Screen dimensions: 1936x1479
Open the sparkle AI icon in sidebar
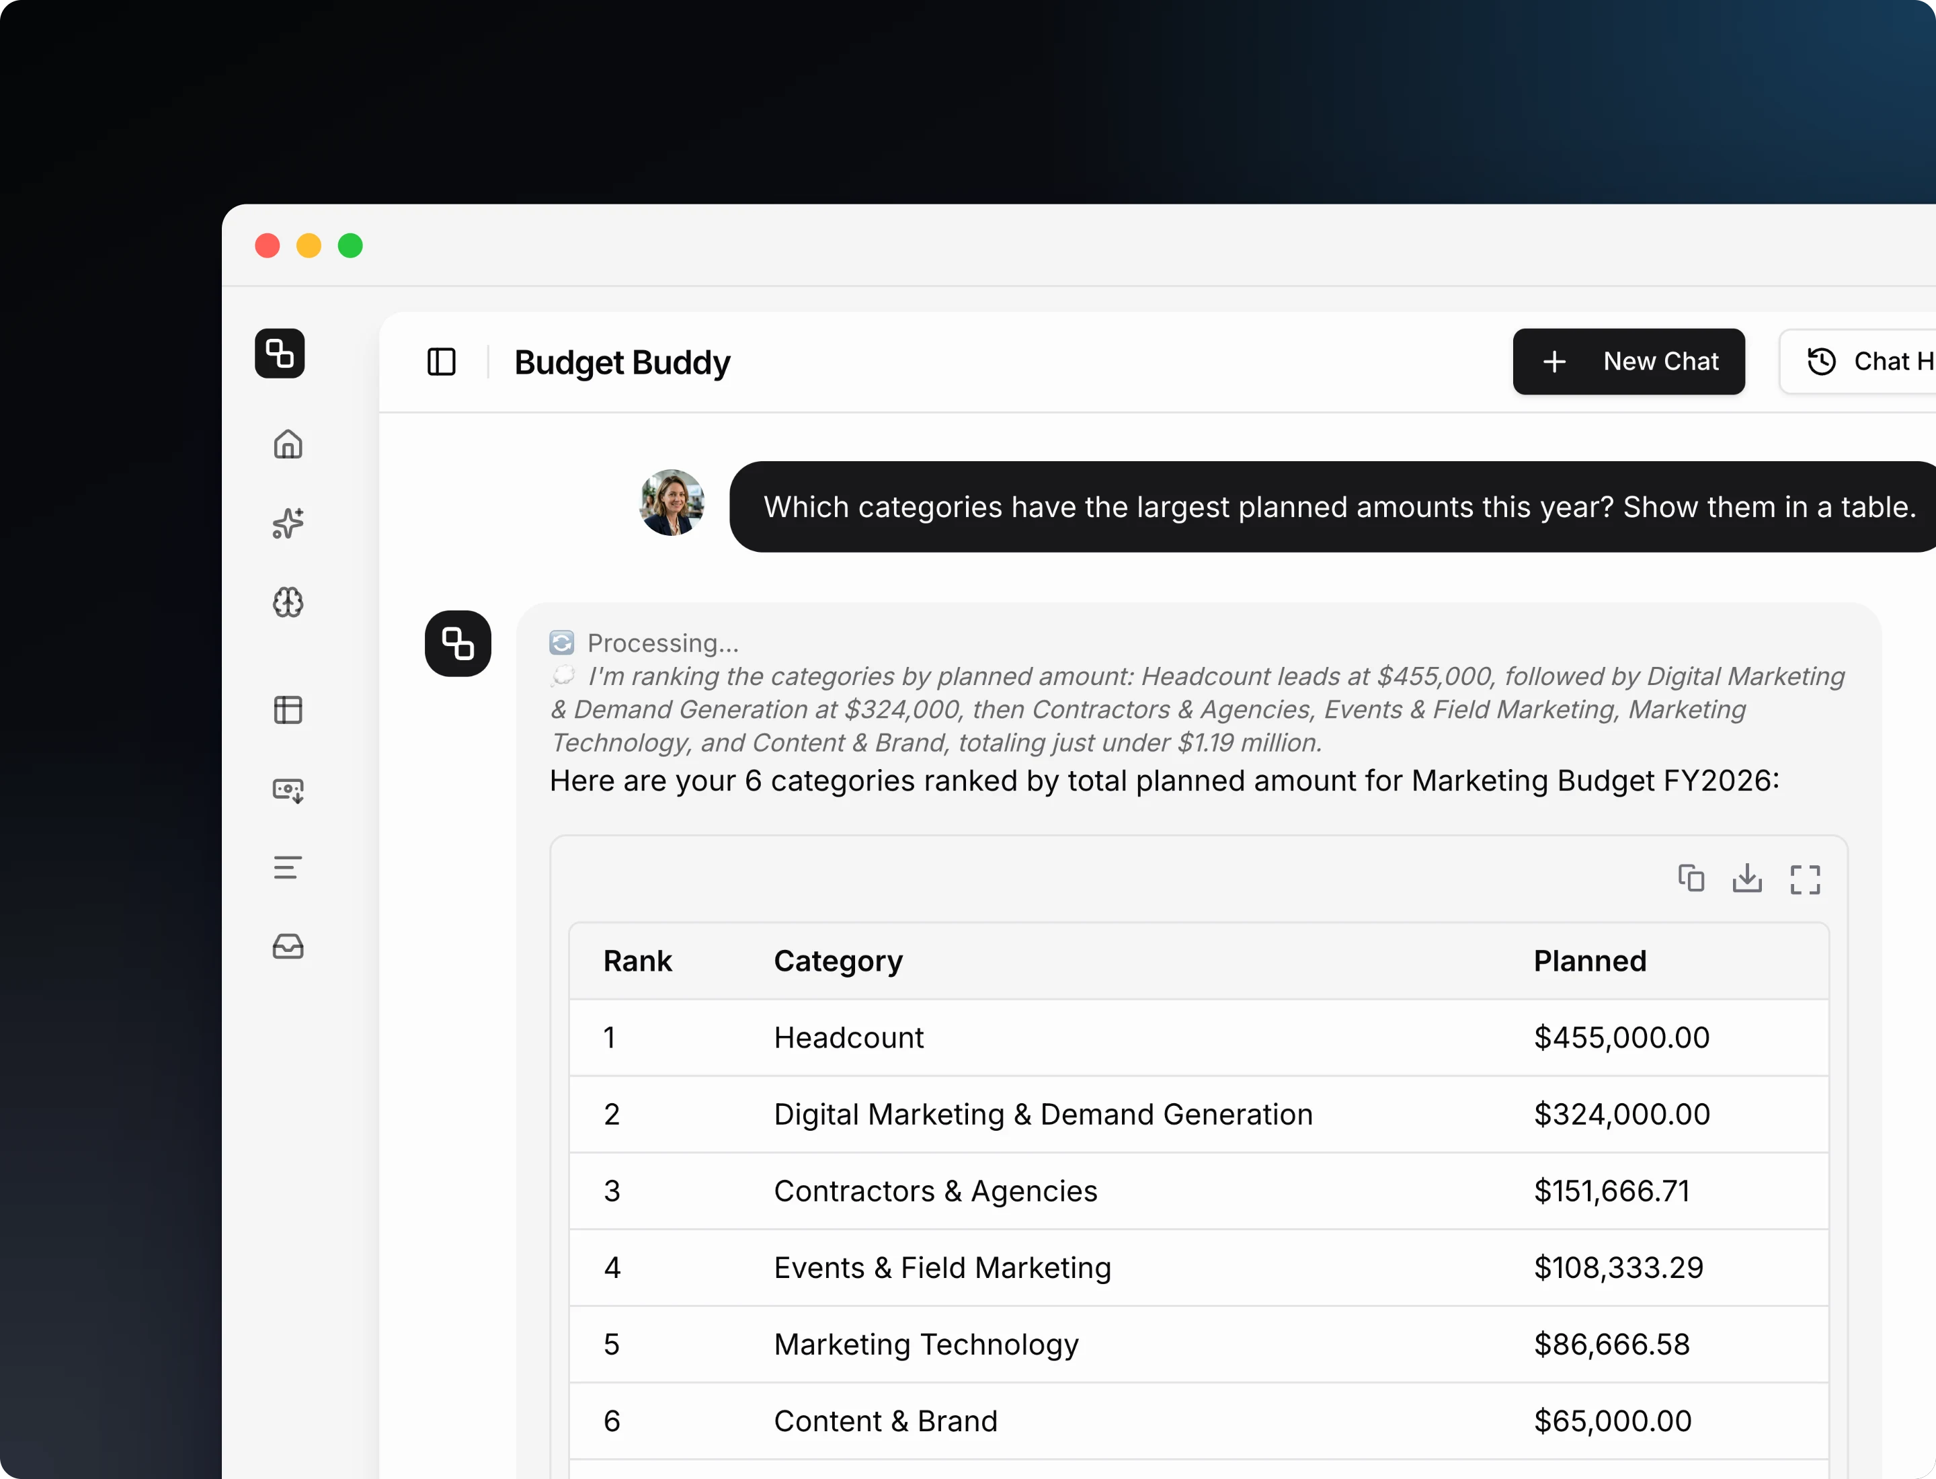coord(288,523)
